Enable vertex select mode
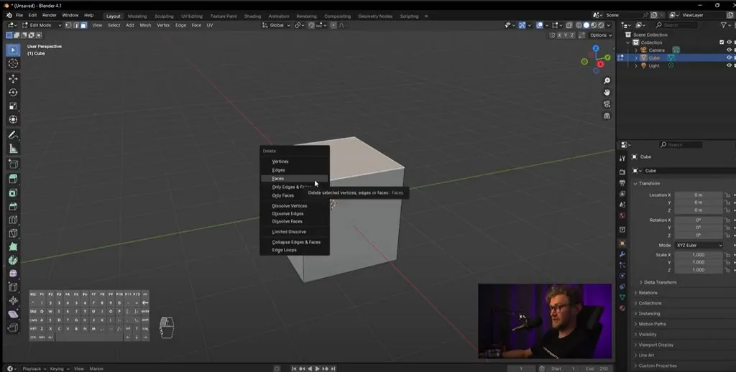The width and height of the screenshot is (736, 372). [x=68, y=25]
